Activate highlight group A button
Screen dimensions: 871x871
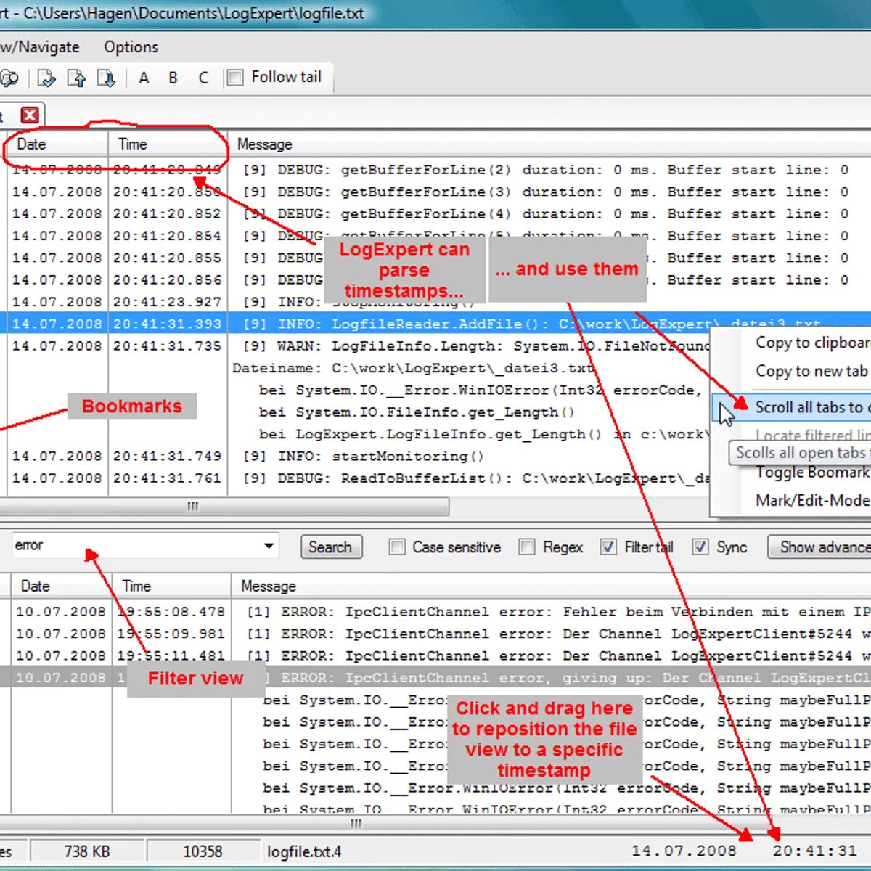coord(144,78)
